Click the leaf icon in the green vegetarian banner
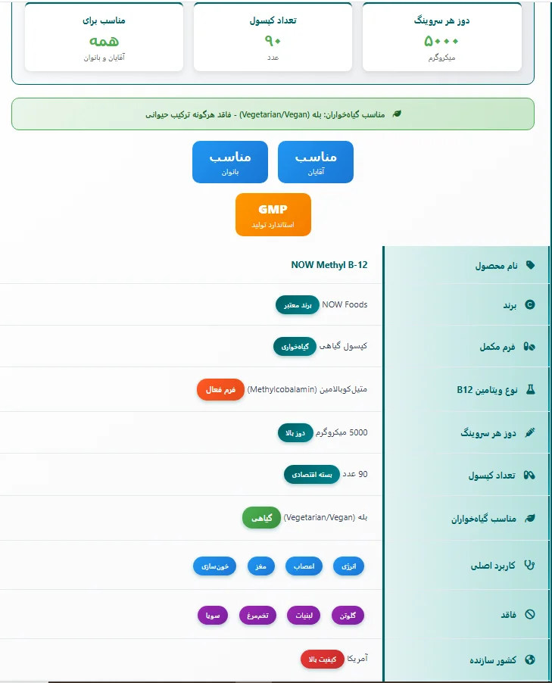The height and width of the screenshot is (683, 552). pos(397,114)
